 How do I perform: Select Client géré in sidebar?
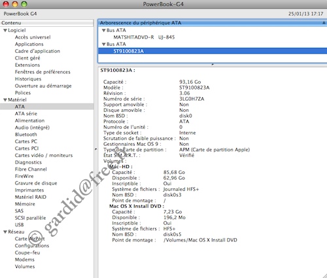coord(27,58)
